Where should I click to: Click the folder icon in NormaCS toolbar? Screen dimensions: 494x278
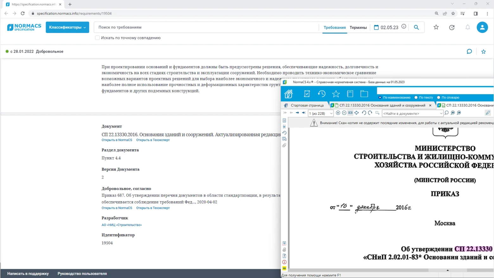pyautogui.click(x=364, y=94)
